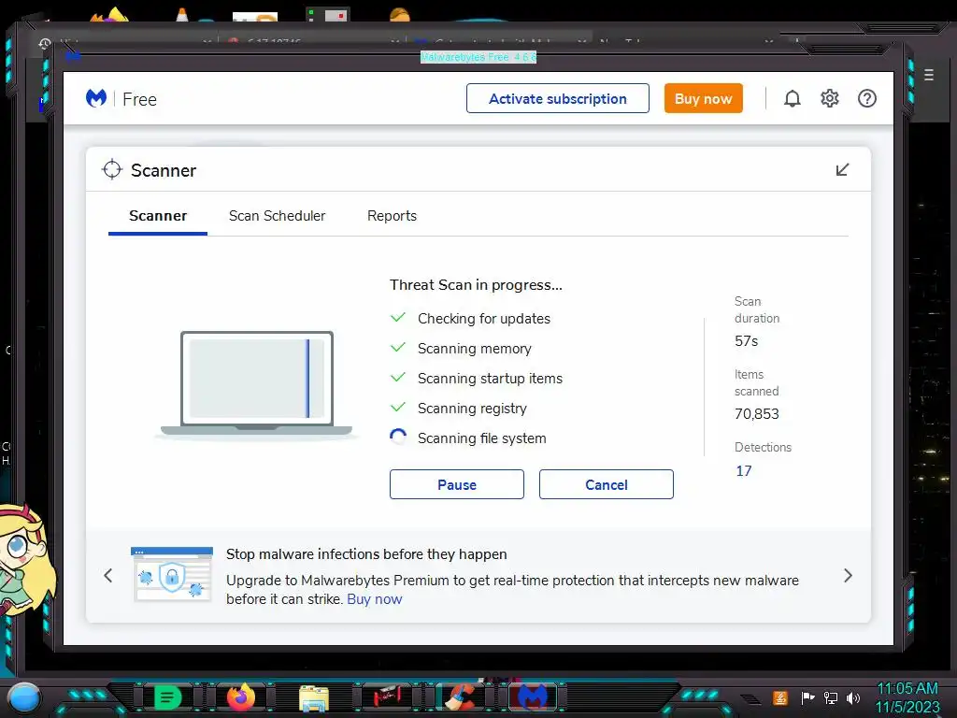Switch to the Scanner tab
The height and width of the screenshot is (718, 957).
point(157,216)
